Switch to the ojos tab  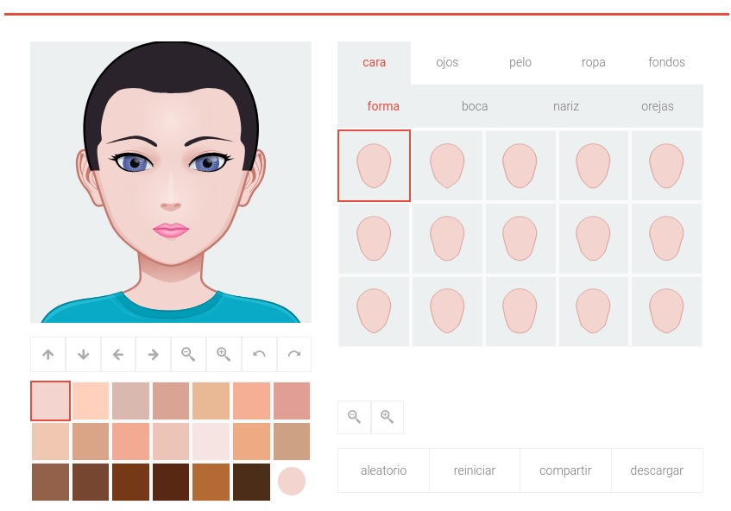(x=447, y=62)
